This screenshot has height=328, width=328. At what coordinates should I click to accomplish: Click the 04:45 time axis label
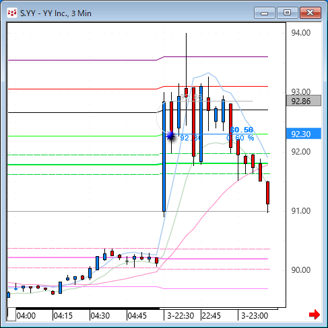tap(137, 316)
